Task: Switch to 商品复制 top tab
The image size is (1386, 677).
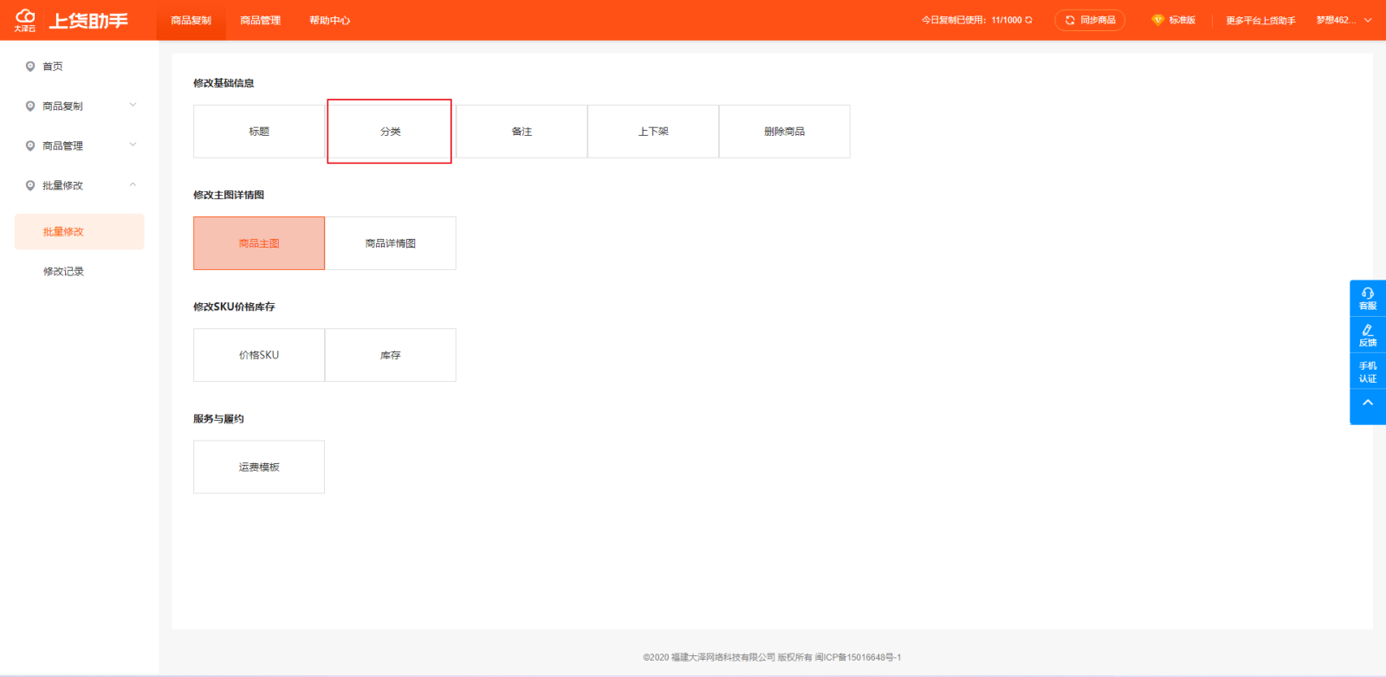Action: pos(191,20)
